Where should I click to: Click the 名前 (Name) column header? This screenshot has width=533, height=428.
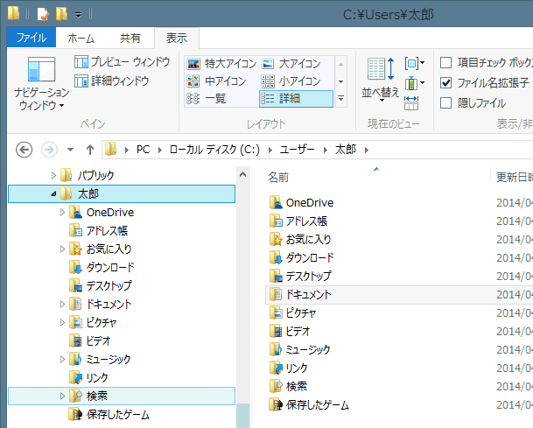click(279, 177)
